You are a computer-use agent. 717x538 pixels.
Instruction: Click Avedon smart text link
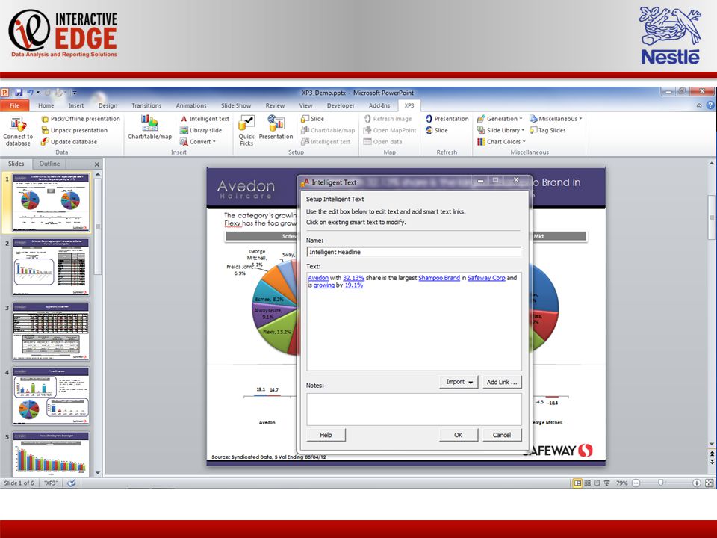tap(318, 278)
